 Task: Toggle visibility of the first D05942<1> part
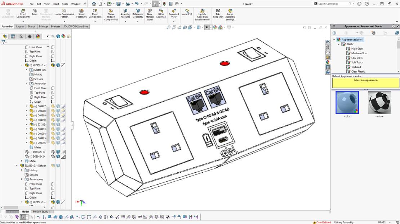53,152
